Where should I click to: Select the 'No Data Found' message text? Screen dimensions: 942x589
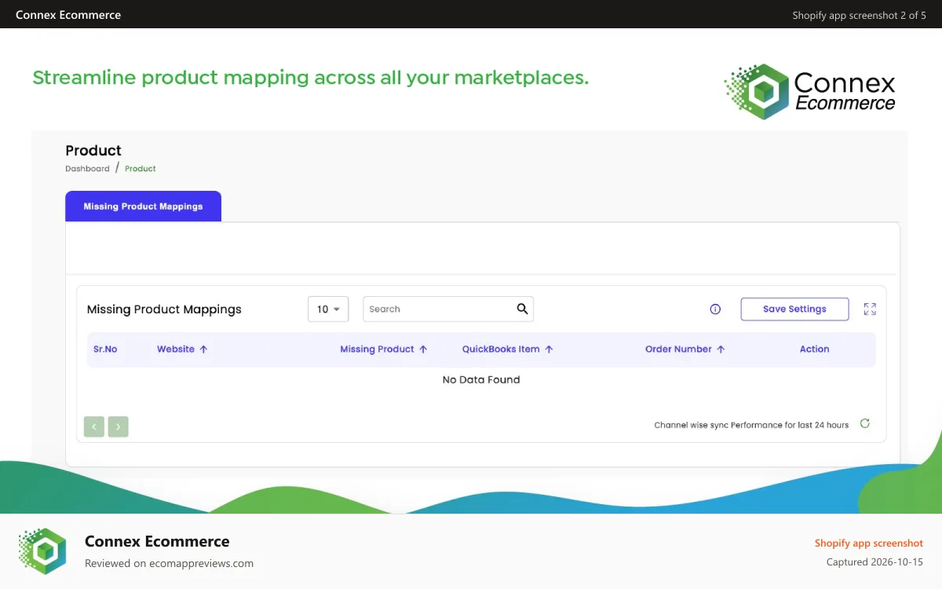(x=481, y=379)
